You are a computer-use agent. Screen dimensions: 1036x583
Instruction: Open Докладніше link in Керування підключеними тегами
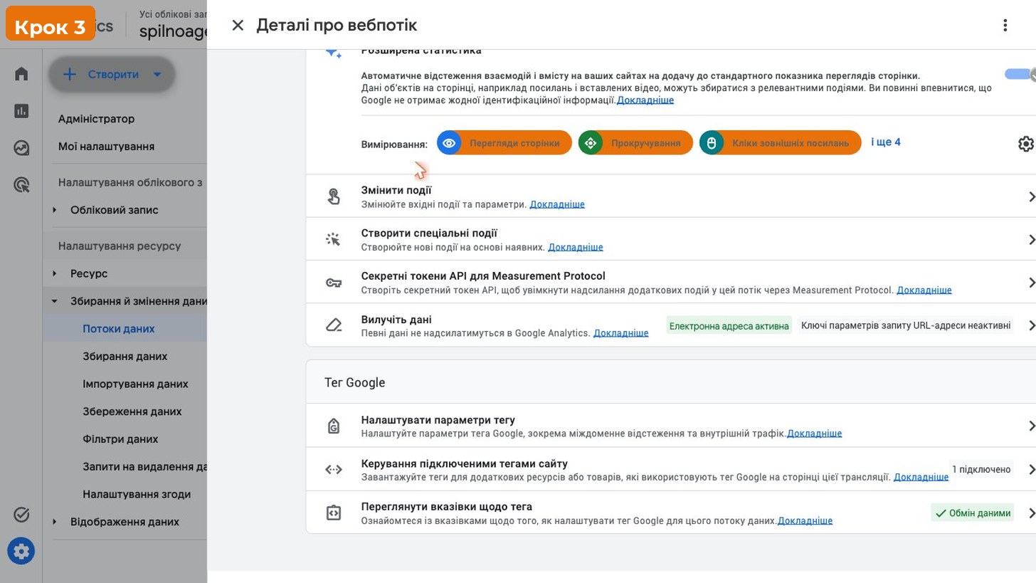[921, 477]
